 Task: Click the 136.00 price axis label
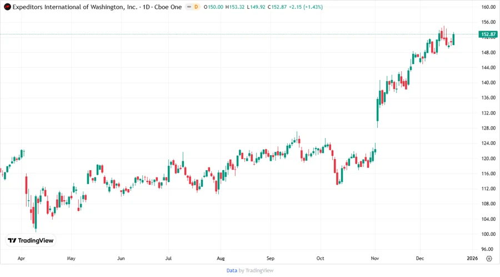pos(488,98)
